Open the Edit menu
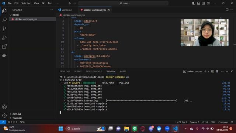The width and height of the screenshot is (236, 133). [16, 3]
